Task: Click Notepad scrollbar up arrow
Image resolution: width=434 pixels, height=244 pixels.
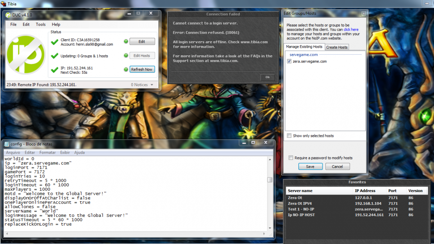Action: (270, 159)
